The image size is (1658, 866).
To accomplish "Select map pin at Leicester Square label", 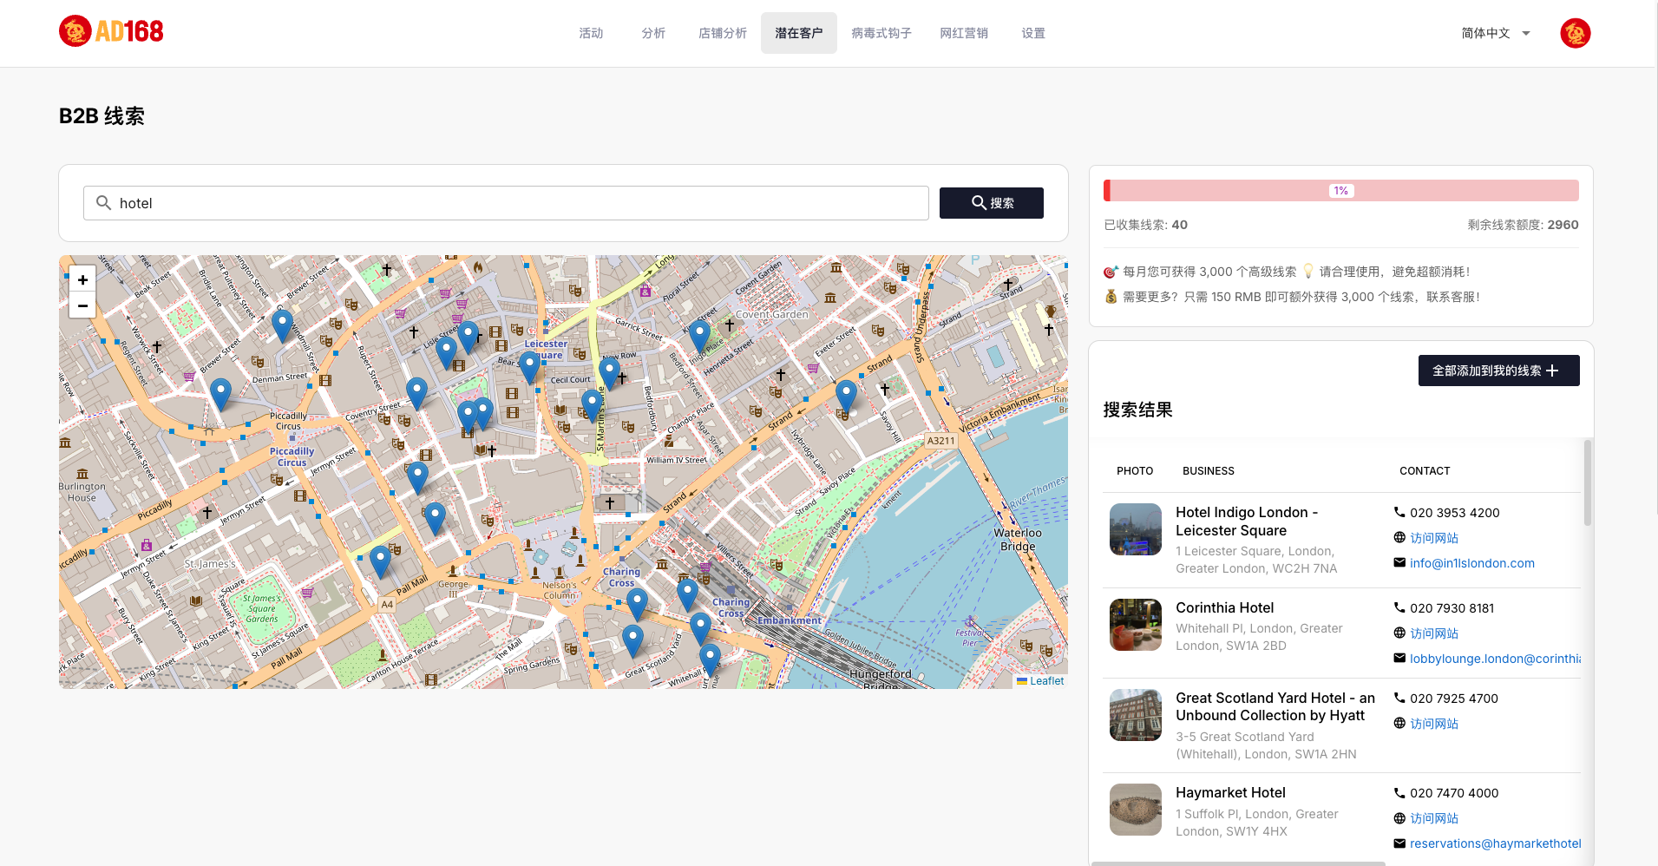I will tap(529, 368).
